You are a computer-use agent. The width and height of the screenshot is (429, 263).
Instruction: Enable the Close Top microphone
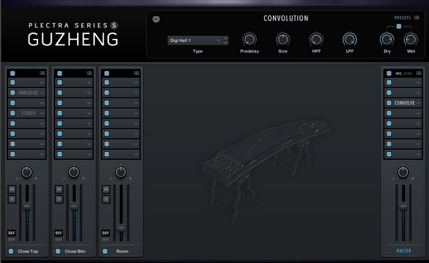11,251
